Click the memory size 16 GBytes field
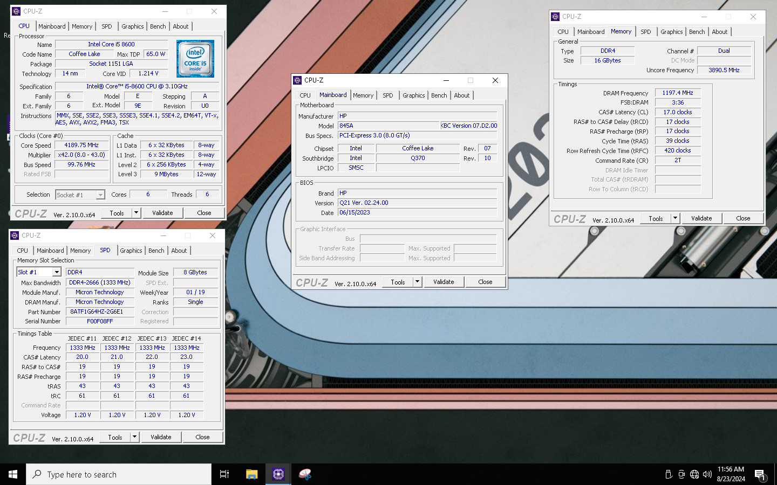This screenshot has width=777, height=485. [608, 60]
